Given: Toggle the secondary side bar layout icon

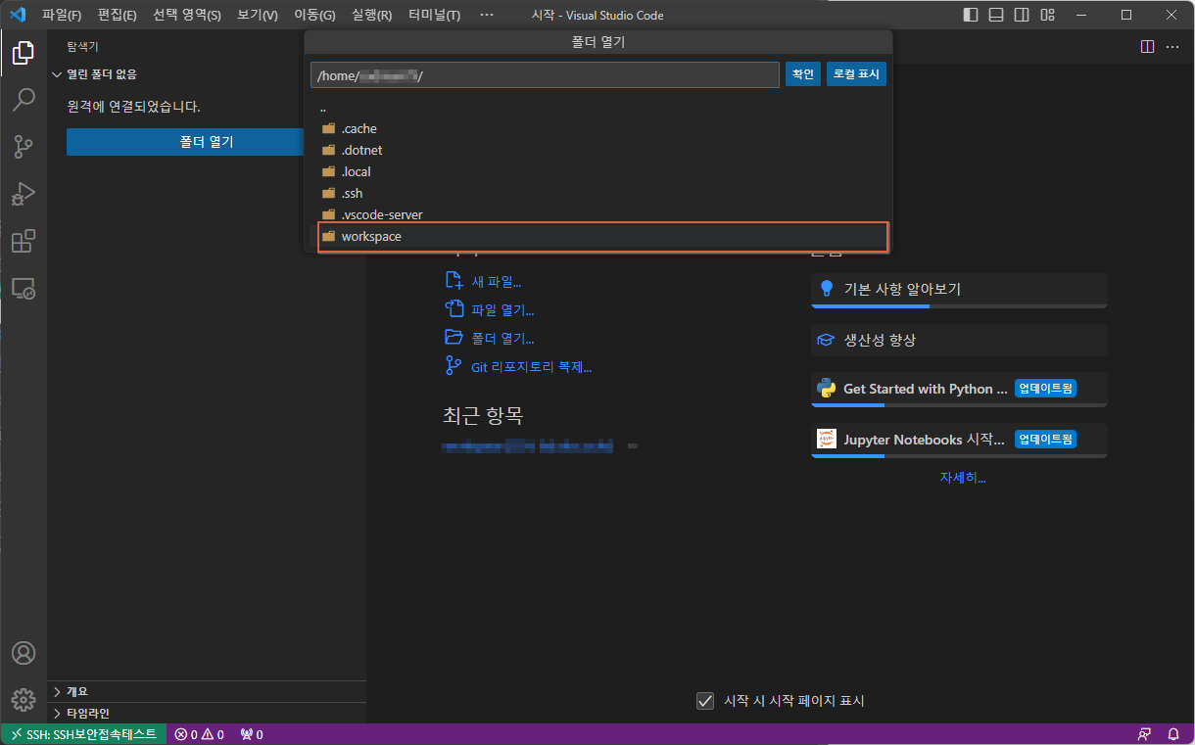Looking at the screenshot, I should pos(1022,15).
